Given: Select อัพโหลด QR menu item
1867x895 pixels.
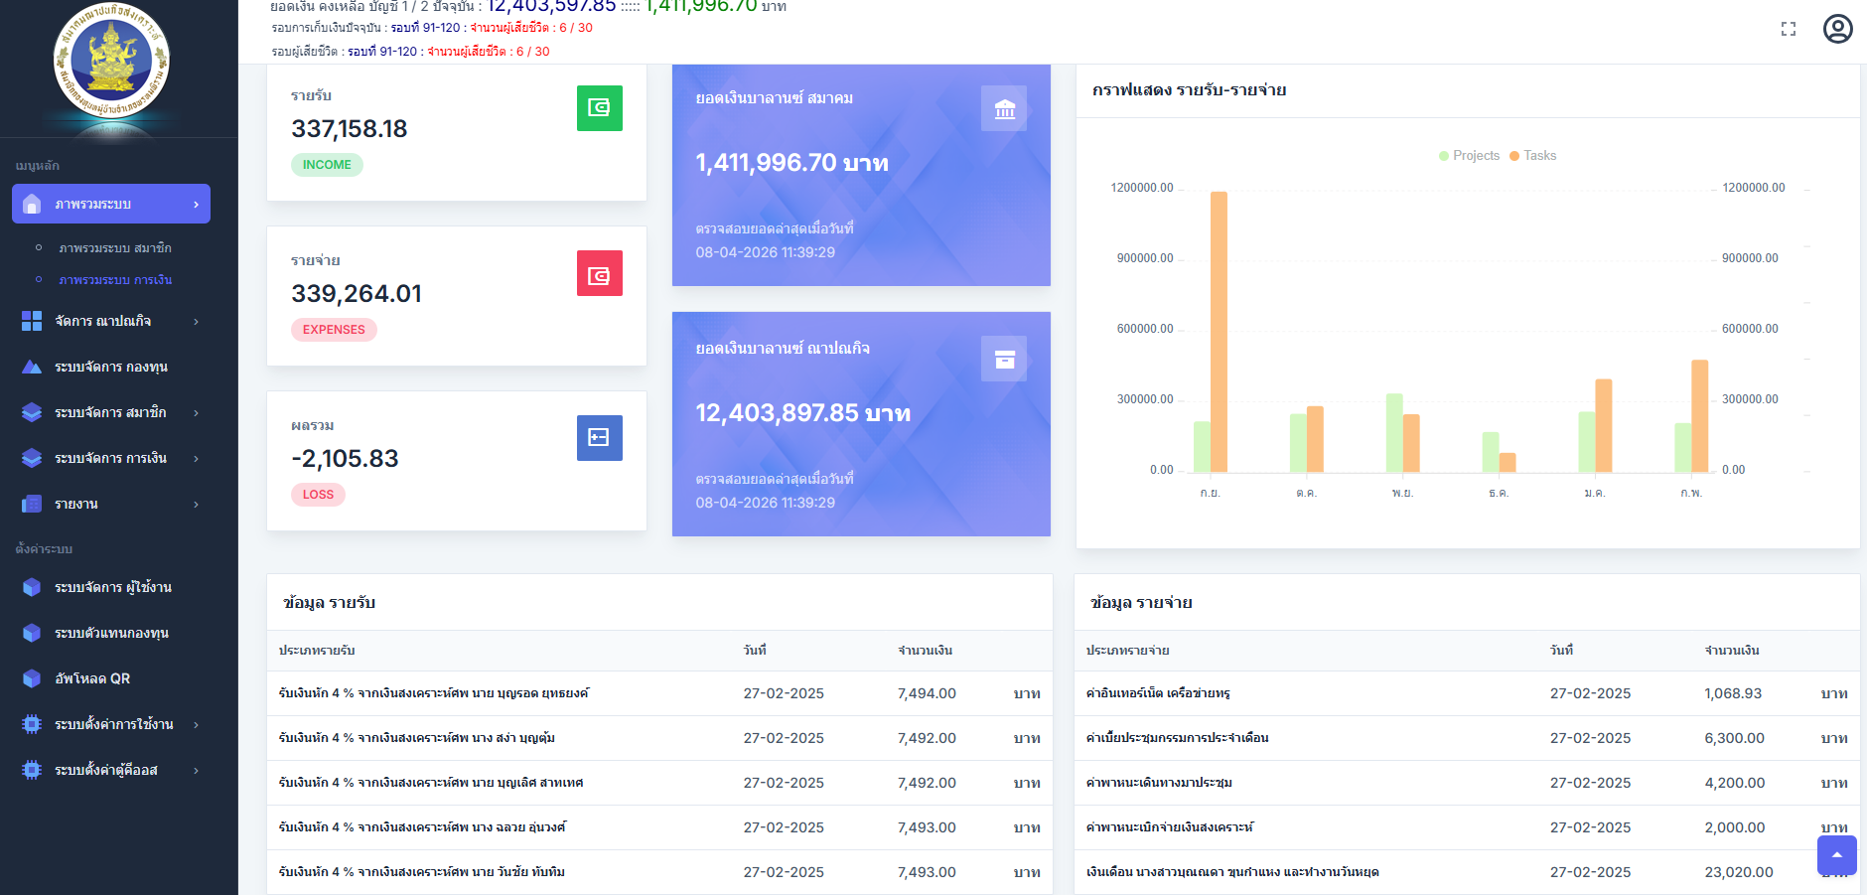Looking at the screenshot, I should coord(92,678).
